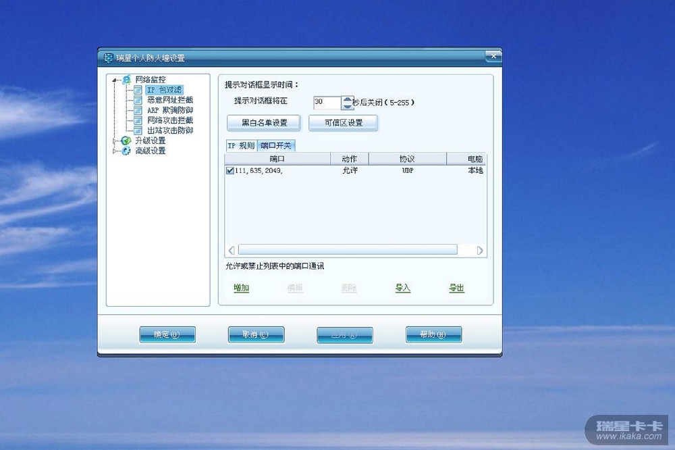675x450 pixels.
Task: Open 可信区设置 button
Action: (x=343, y=123)
